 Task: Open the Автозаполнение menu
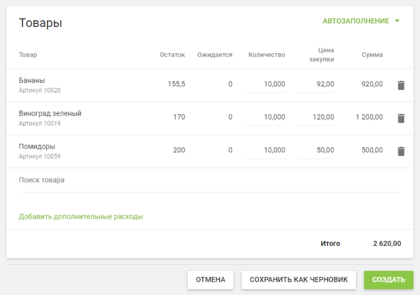pos(356,21)
